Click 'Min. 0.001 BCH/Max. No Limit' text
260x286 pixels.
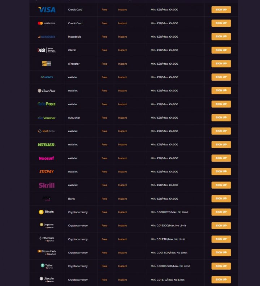pyautogui.click(x=169, y=253)
